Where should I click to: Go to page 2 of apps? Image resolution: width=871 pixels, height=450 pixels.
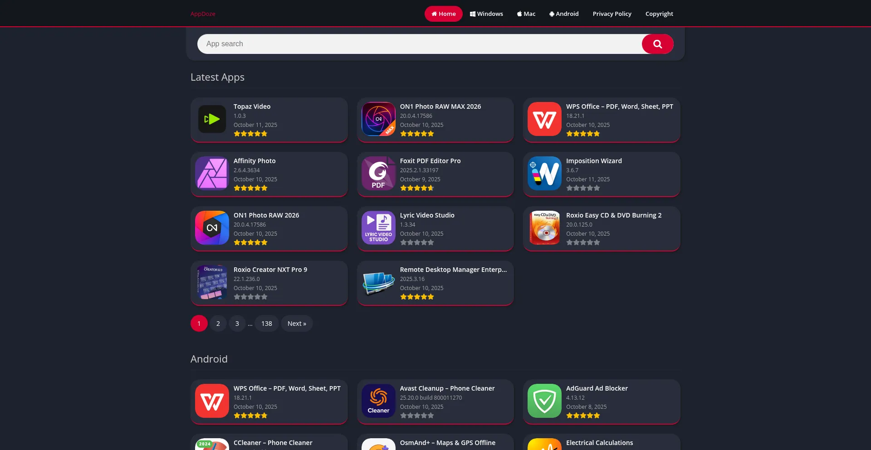coord(218,324)
